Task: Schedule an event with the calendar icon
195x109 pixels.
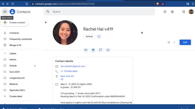Action: click(x=93, y=50)
